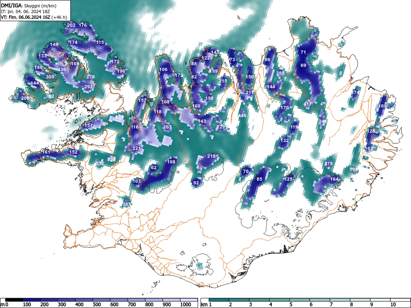Click the black 0–100 m legend swatch
Image resolution: width=411 pixels, height=308 pixels.
click(14, 300)
